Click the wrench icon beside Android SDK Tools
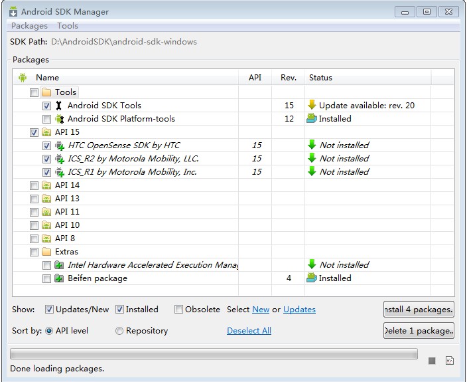Image resolution: width=467 pixels, height=382 pixels. point(58,106)
